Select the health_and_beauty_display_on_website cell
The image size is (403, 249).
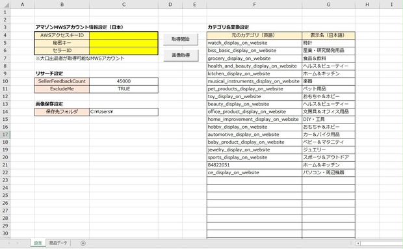[x=254, y=66]
